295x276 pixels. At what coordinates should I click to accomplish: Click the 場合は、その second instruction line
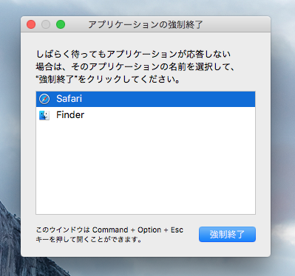pyautogui.click(x=135, y=66)
